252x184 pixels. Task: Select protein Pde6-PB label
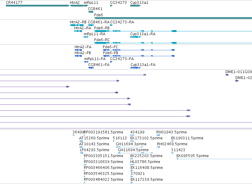110,53
